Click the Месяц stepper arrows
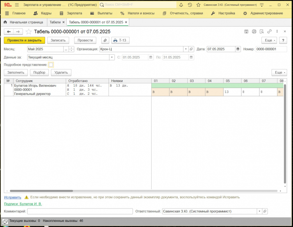293x227 pixels. tap(71, 49)
